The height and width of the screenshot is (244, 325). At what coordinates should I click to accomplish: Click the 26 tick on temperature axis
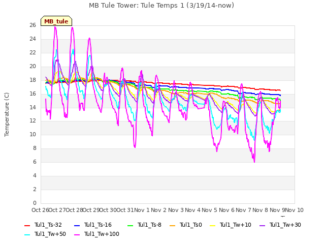coord(32,25)
